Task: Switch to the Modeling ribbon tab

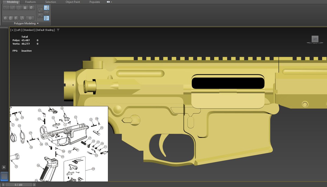Action: click(13, 2)
